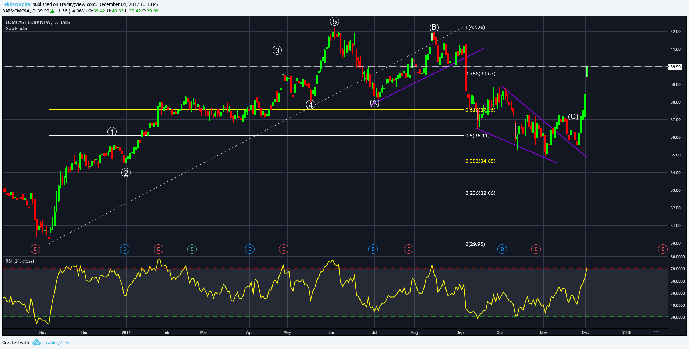The height and width of the screenshot is (349, 689).
Task: Click the COMCAST CORP NEW chart title
Action: point(38,22)
